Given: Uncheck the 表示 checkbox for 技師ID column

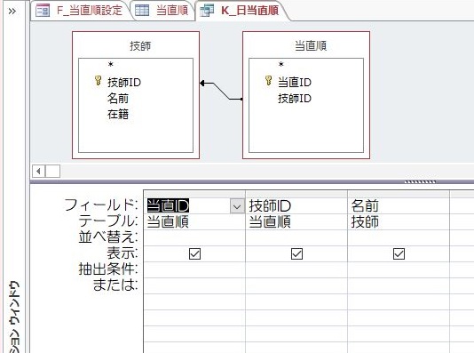Looking at the screenshot, I should [x=296, y=253].
